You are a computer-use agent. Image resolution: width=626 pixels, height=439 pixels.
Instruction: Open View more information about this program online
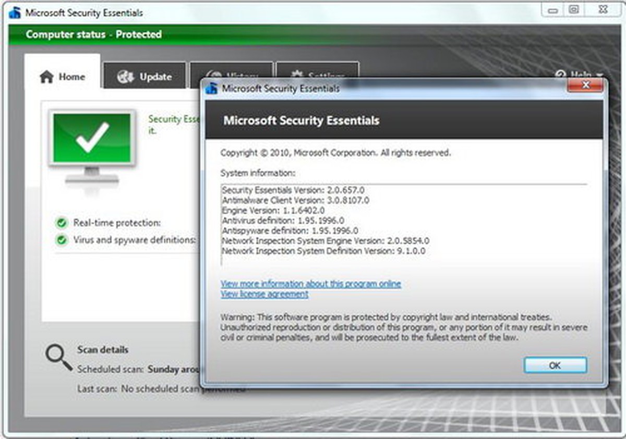[x=311, y=284]
